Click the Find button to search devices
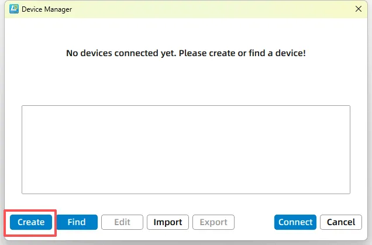 pos(77,222)
